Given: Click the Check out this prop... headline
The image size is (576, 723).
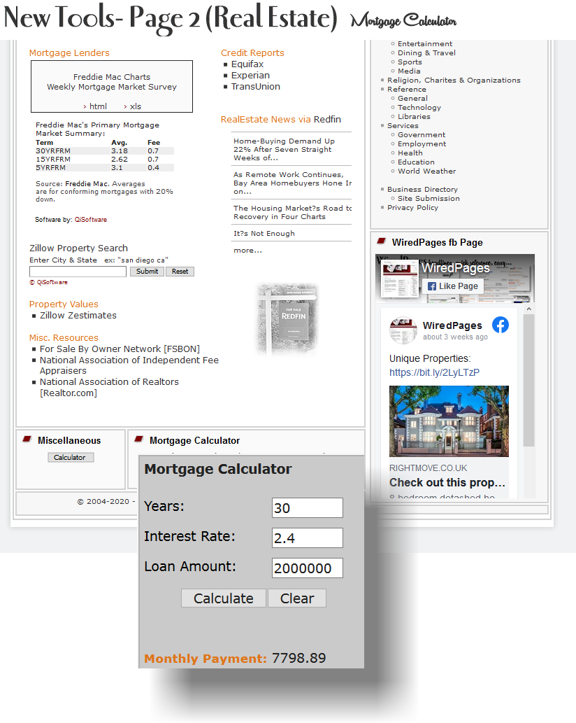Looking at the screenshot, I should pyautogui.click(x=447, y=482).
